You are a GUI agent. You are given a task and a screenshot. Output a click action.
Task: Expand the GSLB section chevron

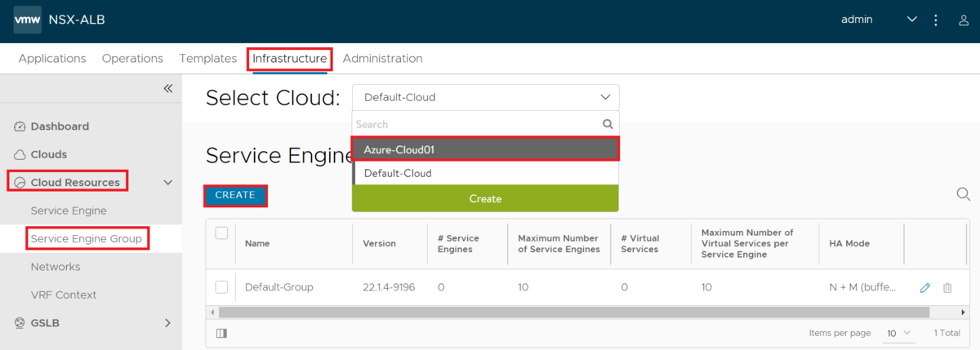point(168,322)
